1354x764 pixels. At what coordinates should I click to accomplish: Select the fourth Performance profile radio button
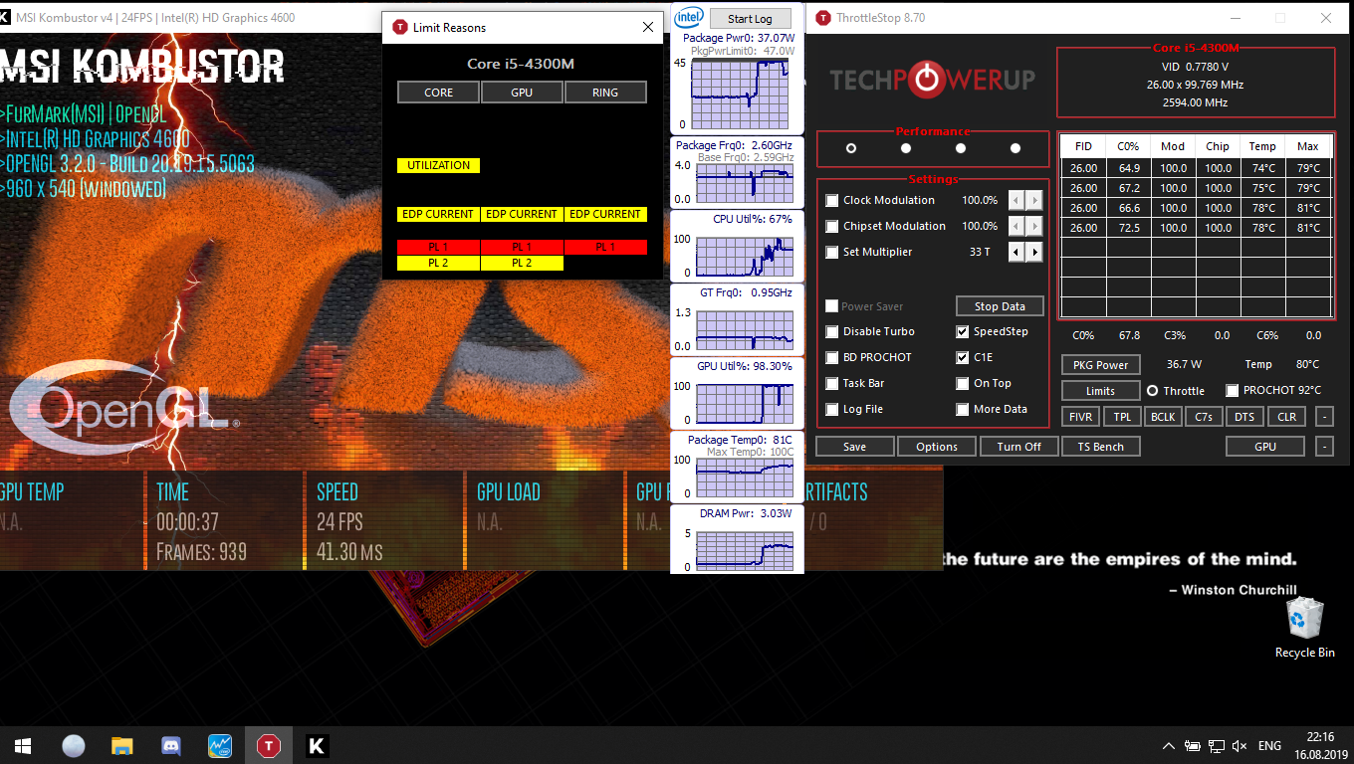[x=1015, y=148]
